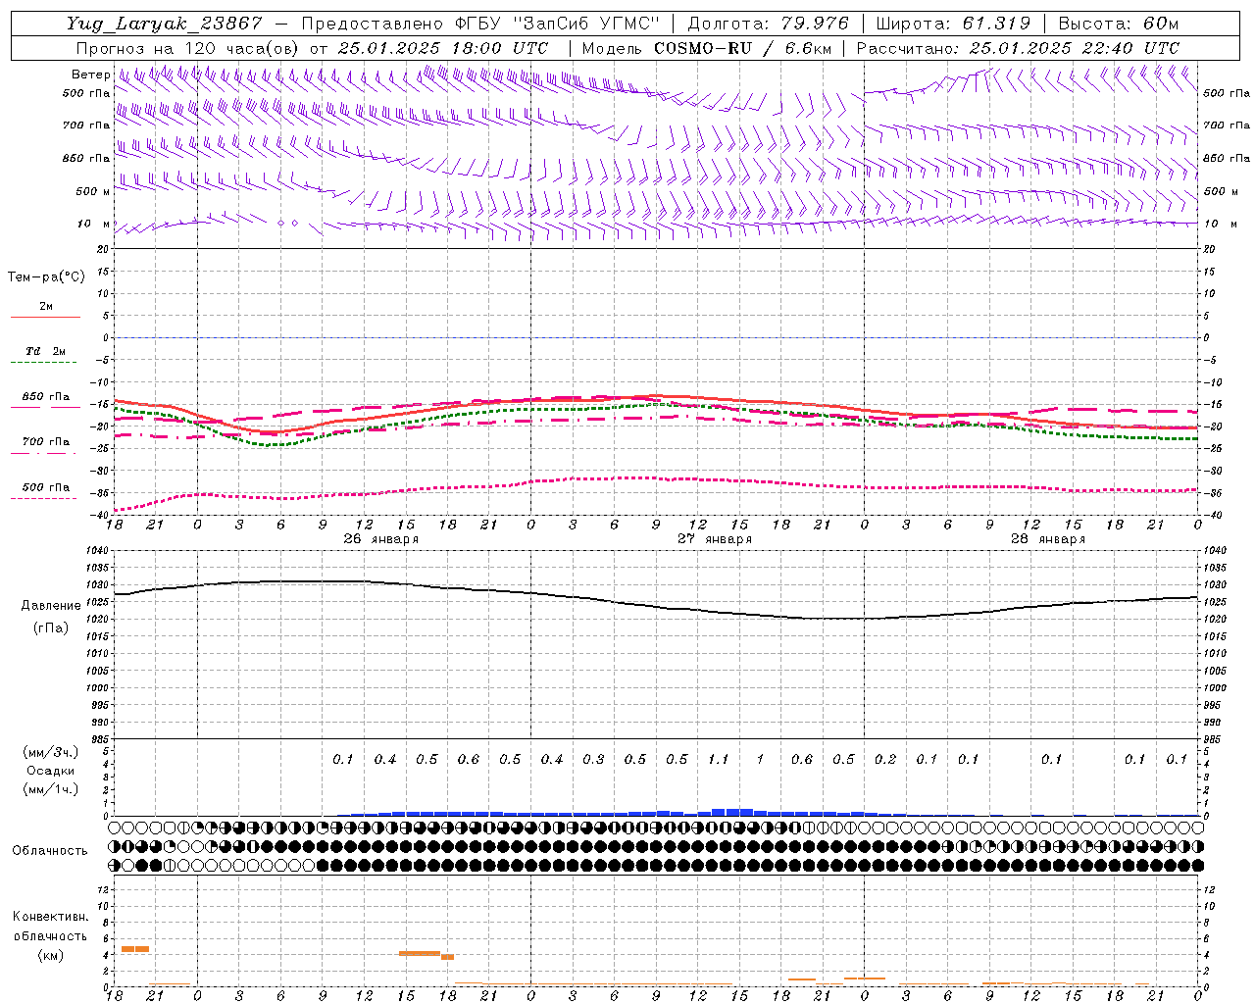Click the Рассчитано: 25.01.2025 22:40 UTC text

[x=1018, y=48]
